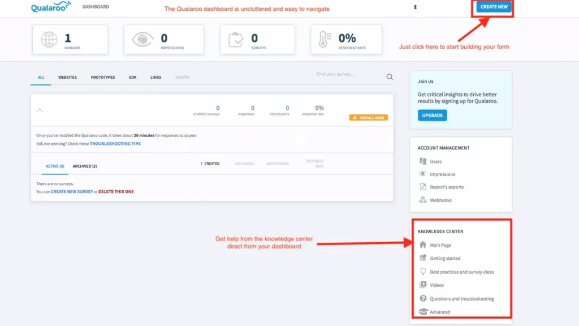Click the search magnifying glass icon
Screen dimensions: 579x326
(x=390, y=76)
